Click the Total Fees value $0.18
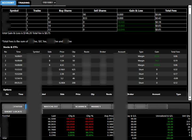Viewport: 192px width, 140px height. (158, 22)
